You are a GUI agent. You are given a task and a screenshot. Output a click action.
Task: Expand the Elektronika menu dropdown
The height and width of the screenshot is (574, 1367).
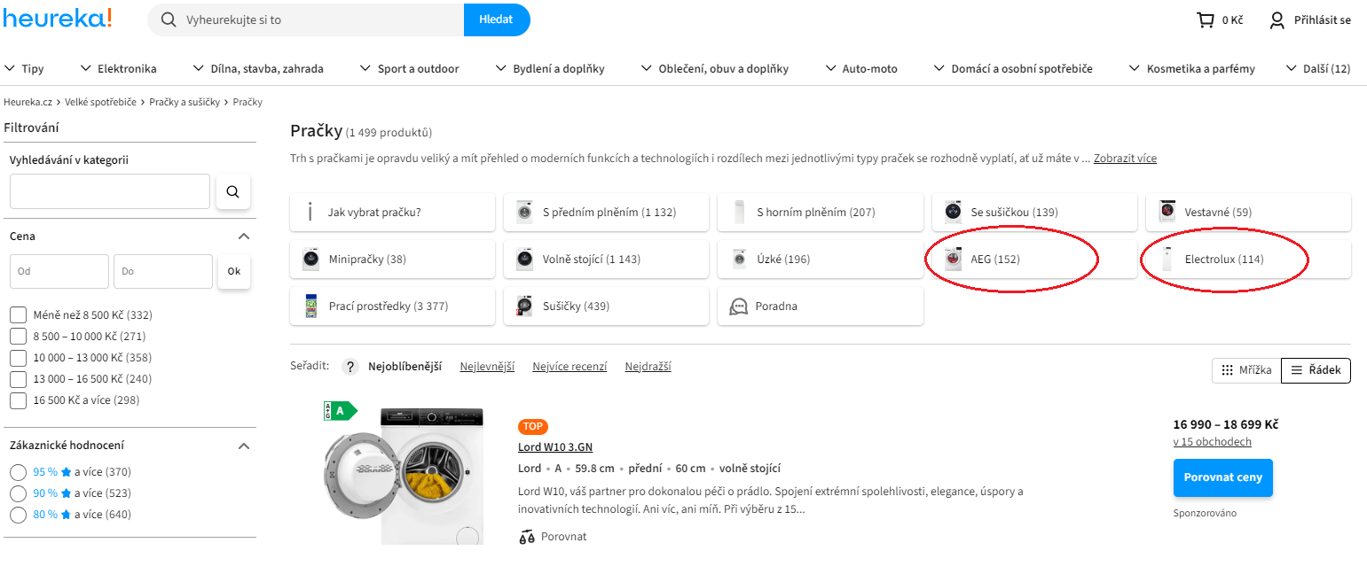(x=118, y=68)
